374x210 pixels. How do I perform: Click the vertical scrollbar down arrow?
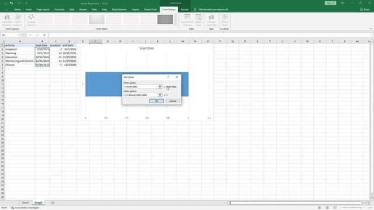(372, 199)
